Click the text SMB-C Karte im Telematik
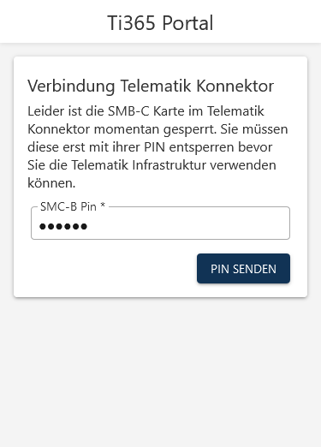 (186, 111)
